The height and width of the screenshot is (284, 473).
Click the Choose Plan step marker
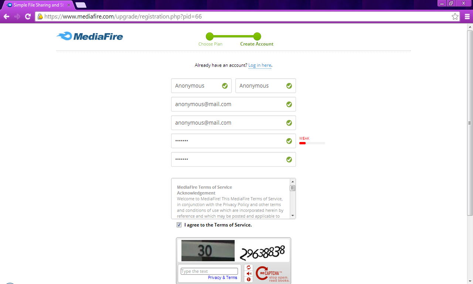(210, 37)
